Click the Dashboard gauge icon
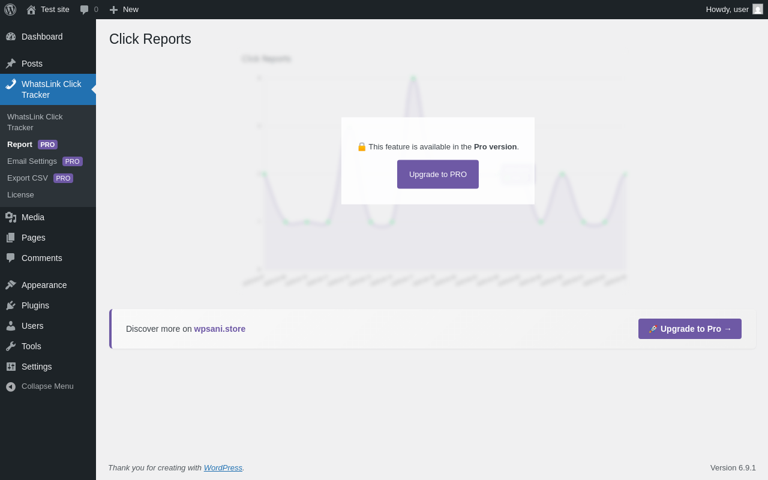This screenshot has height=480, width=768. coord(11,37)
